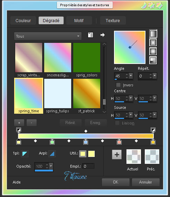Expand the Angle value dropdown

pyautogui.click(x=131, y=76)
